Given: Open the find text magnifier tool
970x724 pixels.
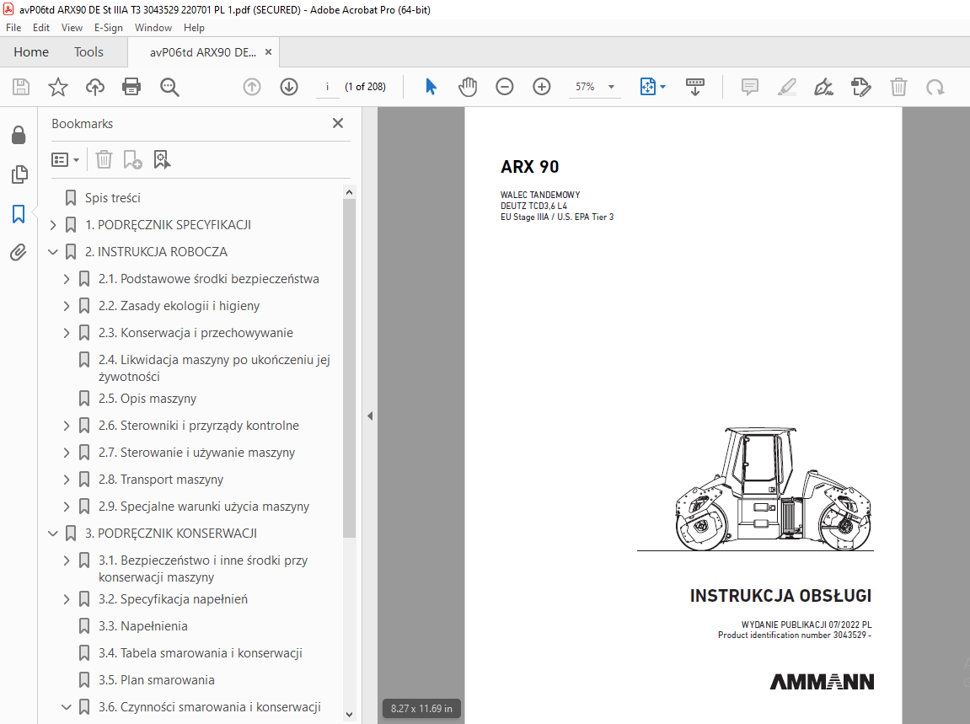Looking at the screenshot, I should click(x=169, y=88).
